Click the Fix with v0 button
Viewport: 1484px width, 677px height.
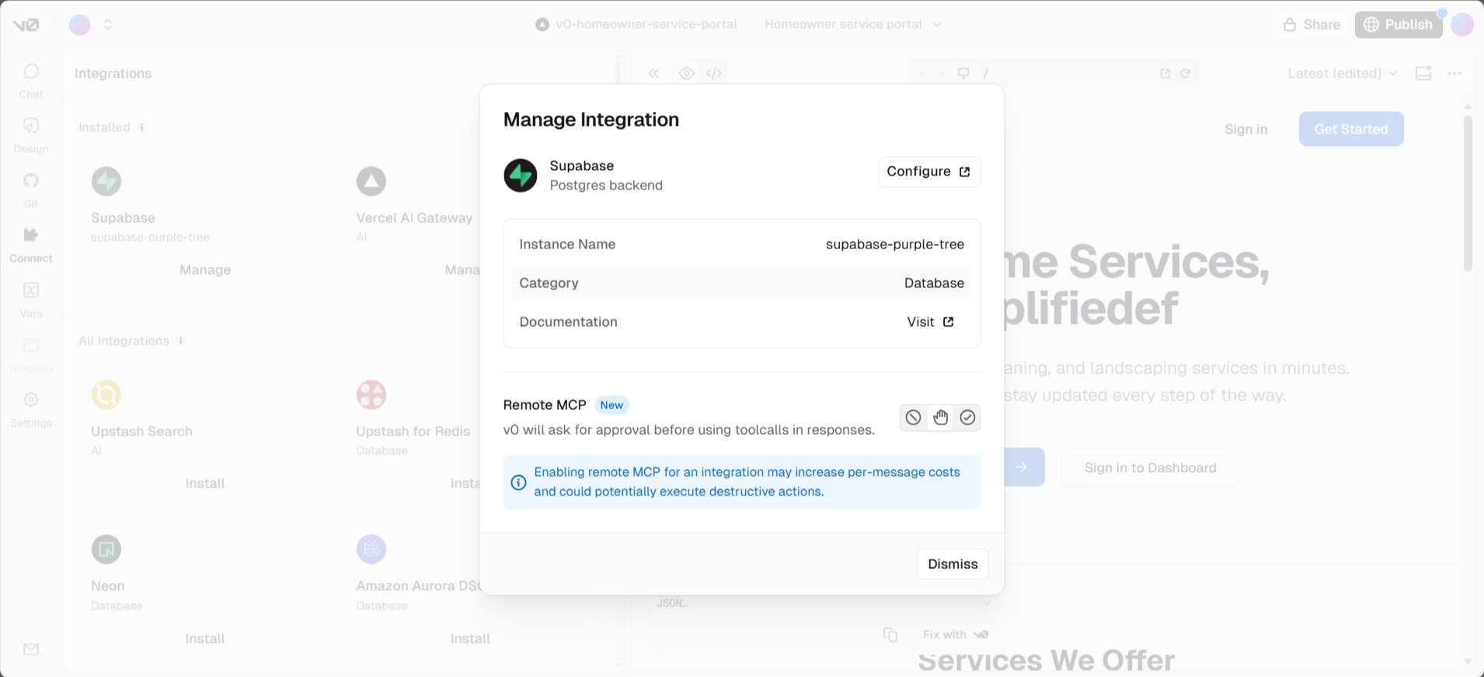click(956, 634)
